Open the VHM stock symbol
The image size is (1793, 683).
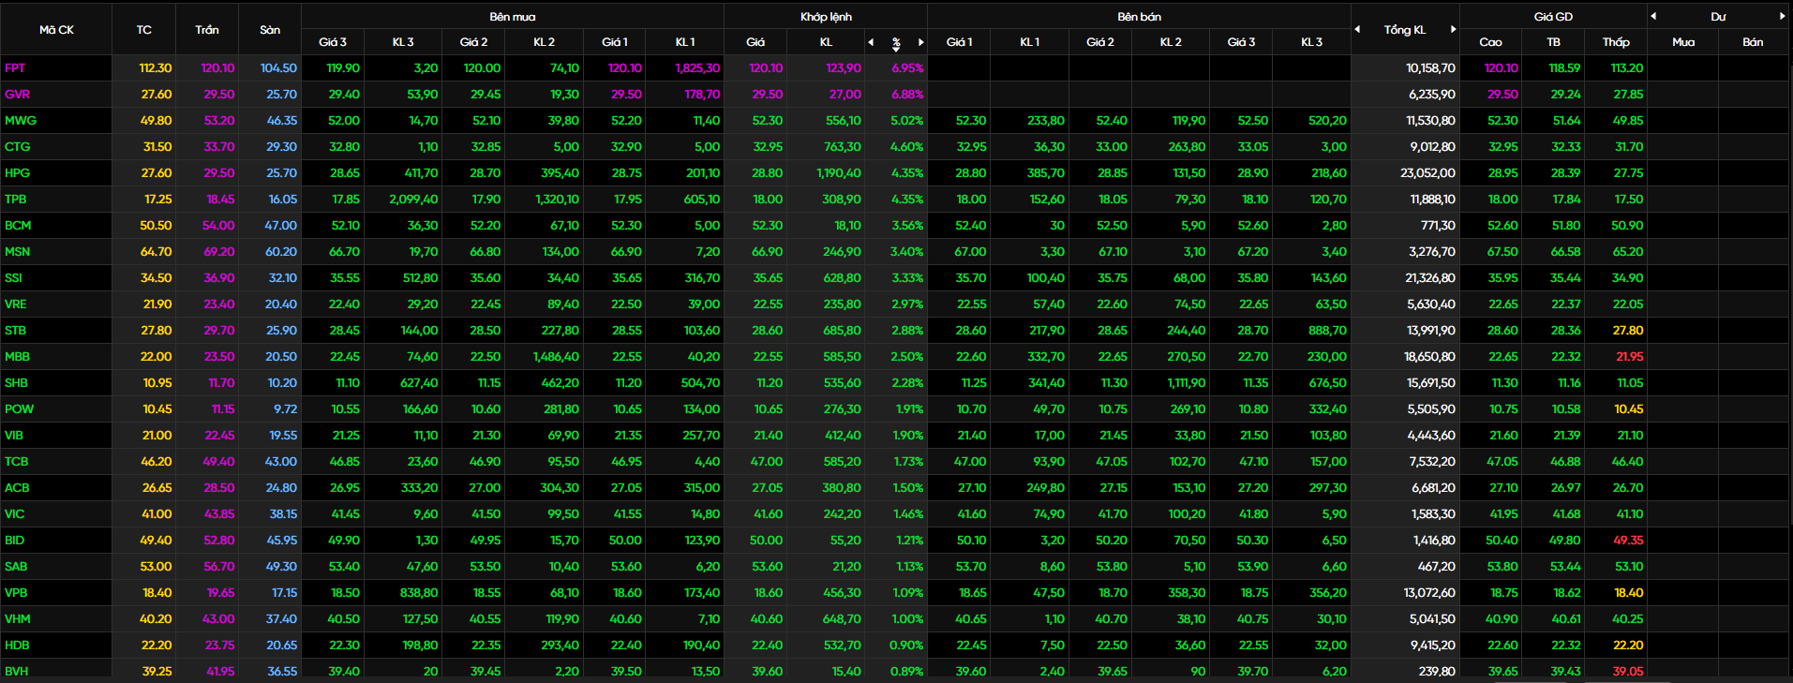pos(17,619)
